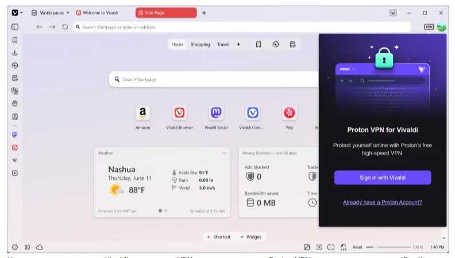455x258 pixels.
Task: Open History from start page navigation
Action: coord(276,44)
